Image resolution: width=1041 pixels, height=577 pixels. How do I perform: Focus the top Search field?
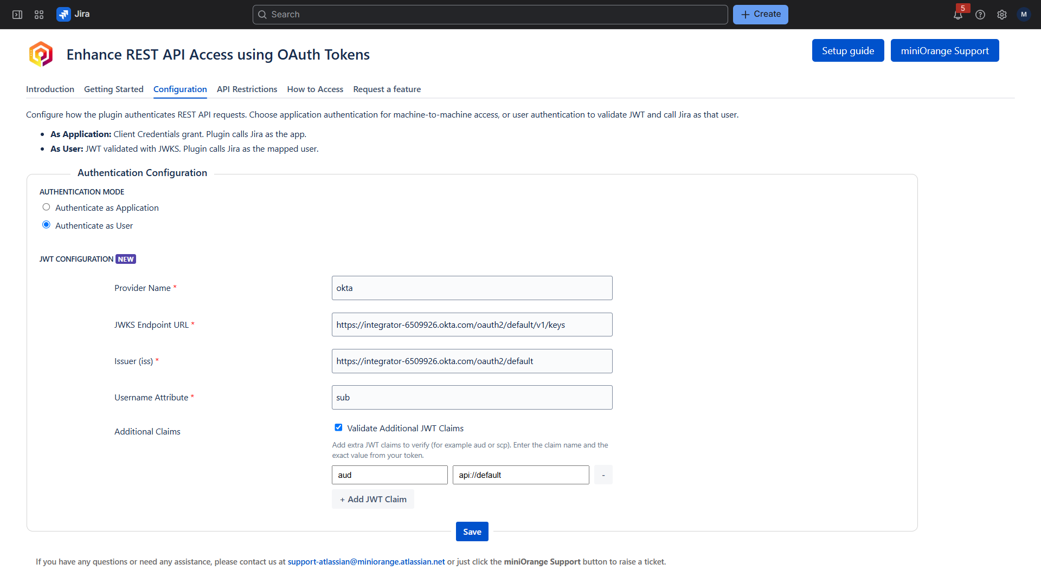point(490,15)
